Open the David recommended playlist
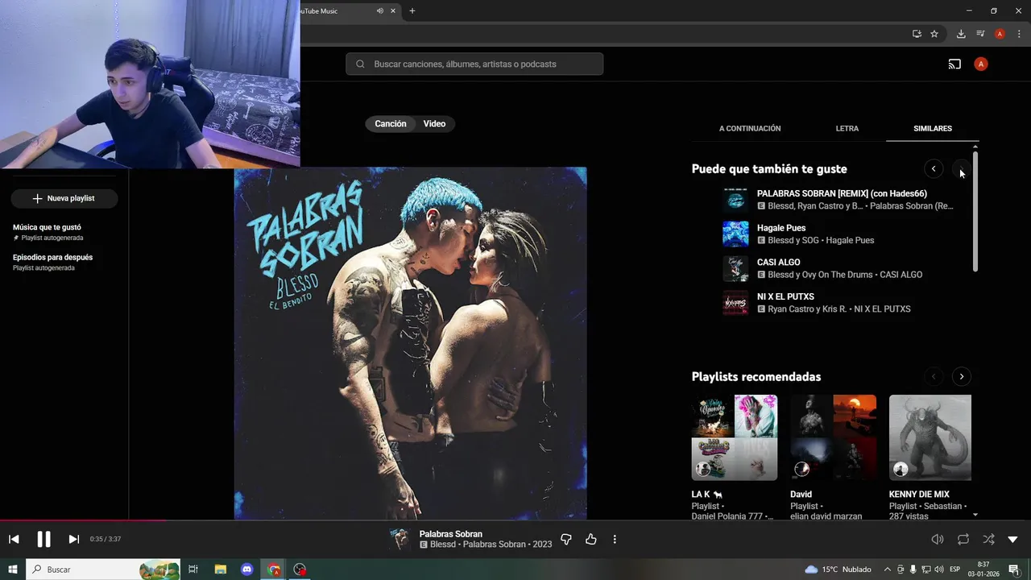The width and height of the screenshot is (1031, 580). coord(833,437)
